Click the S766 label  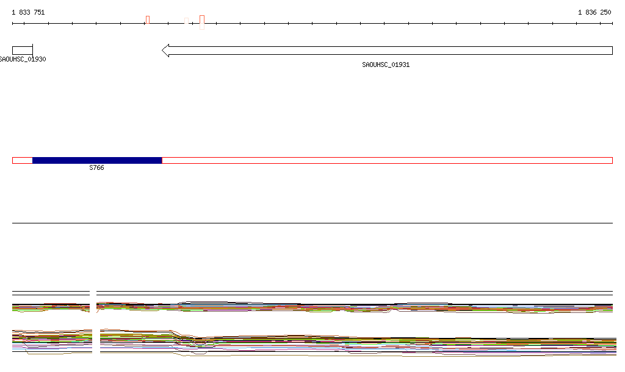[97, 167]
